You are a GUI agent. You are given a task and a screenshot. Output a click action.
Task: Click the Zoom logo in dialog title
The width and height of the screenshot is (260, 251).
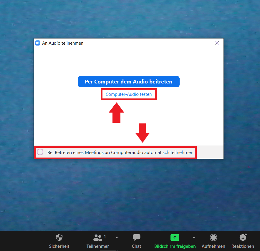38,43
